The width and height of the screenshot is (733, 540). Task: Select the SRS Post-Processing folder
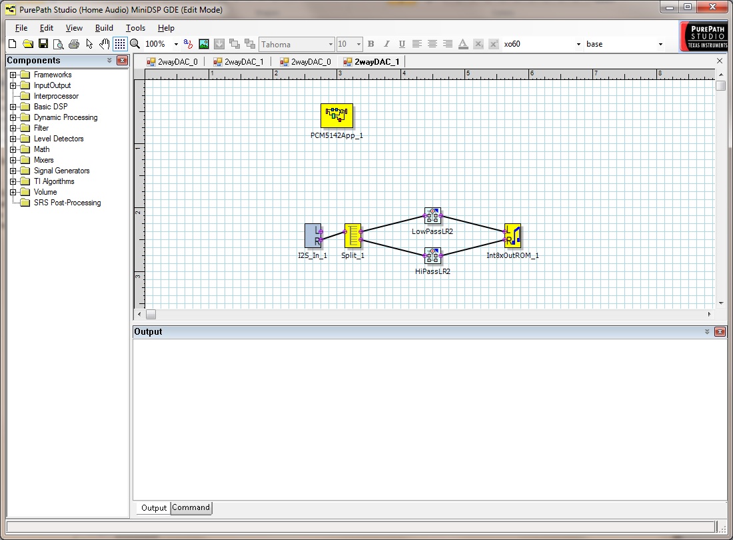[x=67, y=203]
